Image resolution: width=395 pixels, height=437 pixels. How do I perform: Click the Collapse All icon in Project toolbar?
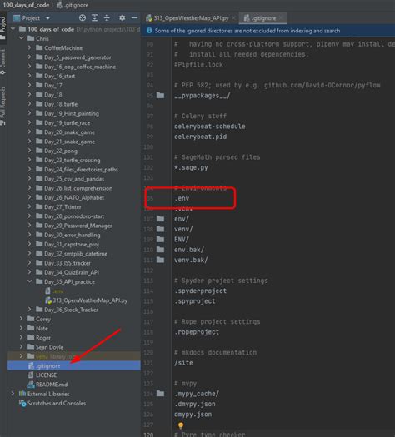pyautogui.click(x=107, y=18)
